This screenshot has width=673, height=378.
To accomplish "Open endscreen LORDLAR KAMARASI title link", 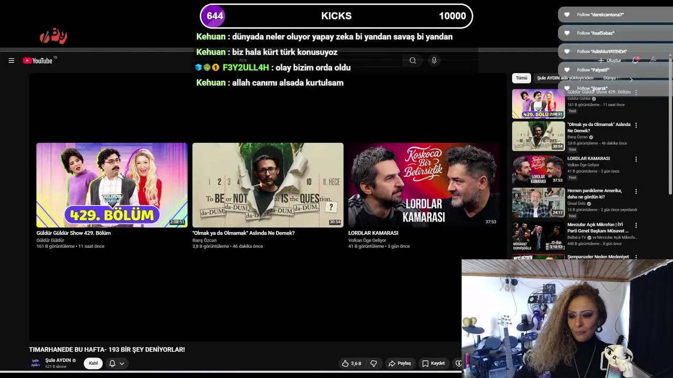I will 373,233.
